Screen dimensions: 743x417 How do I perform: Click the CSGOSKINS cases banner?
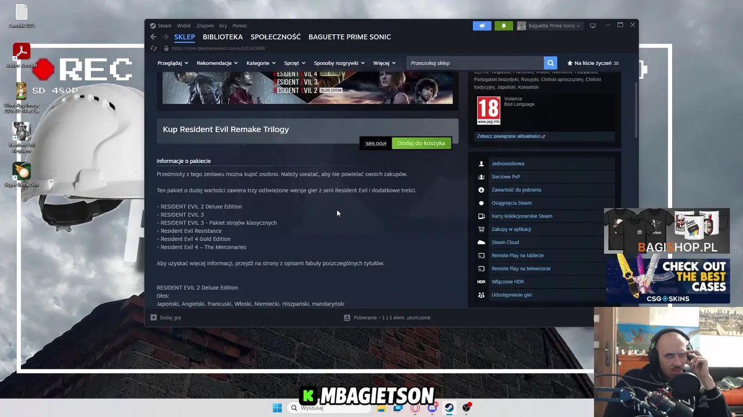tap(668, 280)
